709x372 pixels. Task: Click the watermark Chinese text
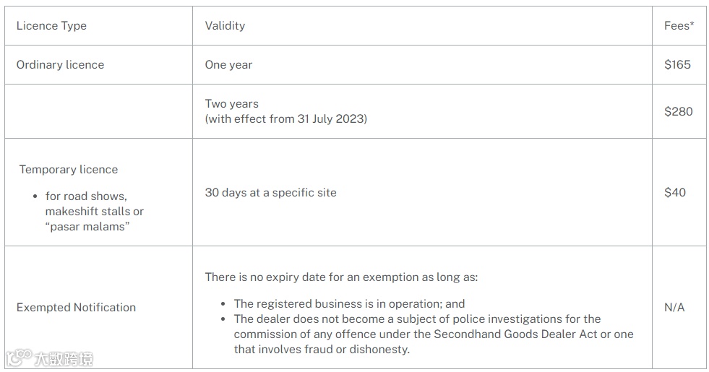click(64, 359)
